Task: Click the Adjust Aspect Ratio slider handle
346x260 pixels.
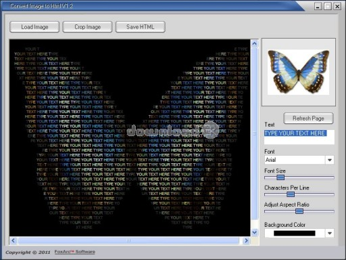Action: (299, 211)
